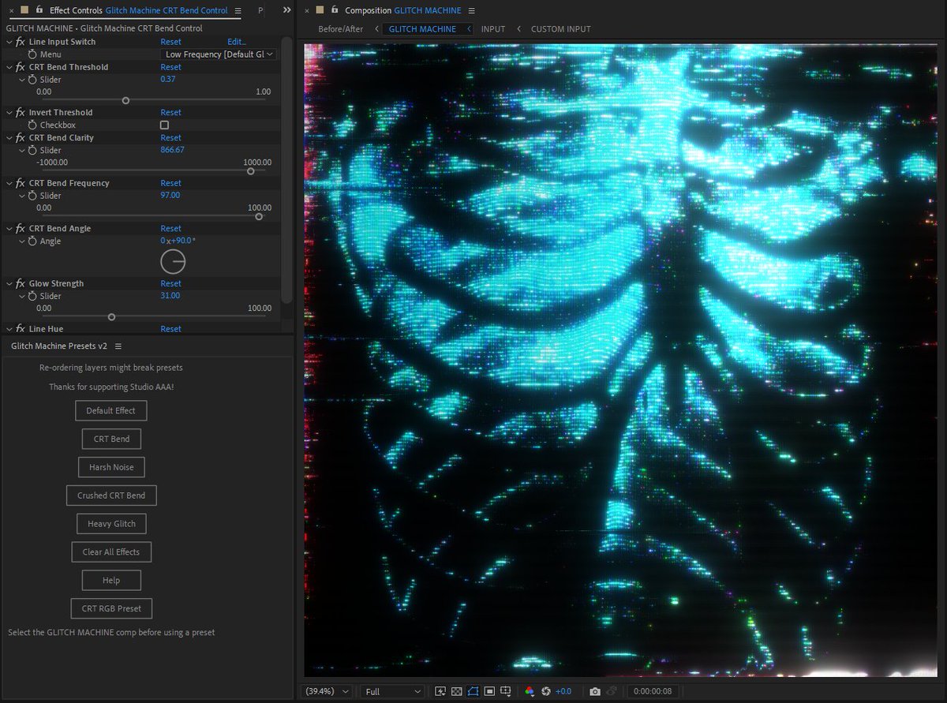The width and height of the screenshot is (947, 703).
Task: Click the stopwatch next to Menu property
Action: coord(32,54)
